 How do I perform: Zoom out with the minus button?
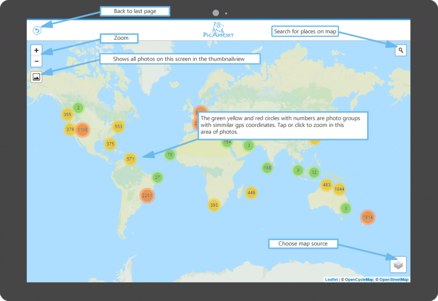36,62
